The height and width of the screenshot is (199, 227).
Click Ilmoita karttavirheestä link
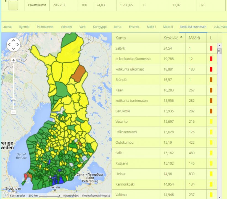pyautogui.click(x=96, y=195)
